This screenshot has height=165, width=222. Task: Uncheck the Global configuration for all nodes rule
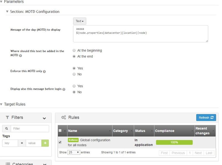click(60, 142)
